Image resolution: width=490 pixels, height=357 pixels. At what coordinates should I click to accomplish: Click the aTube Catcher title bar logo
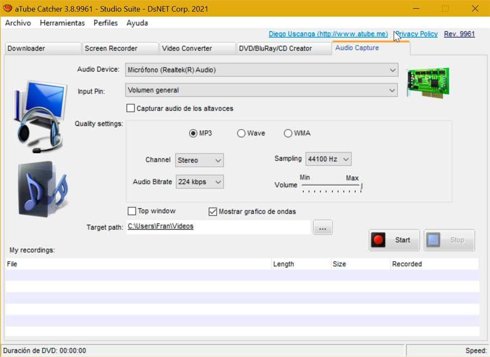coord(8,8)
